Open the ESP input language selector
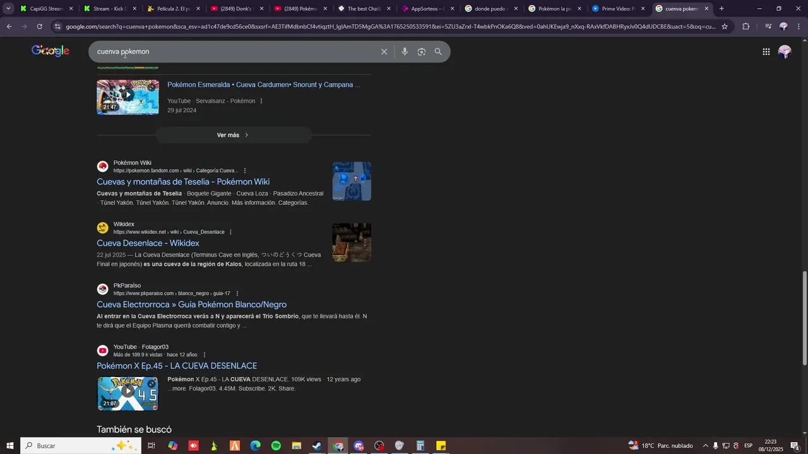808x454 pixels. pos(748,446)
